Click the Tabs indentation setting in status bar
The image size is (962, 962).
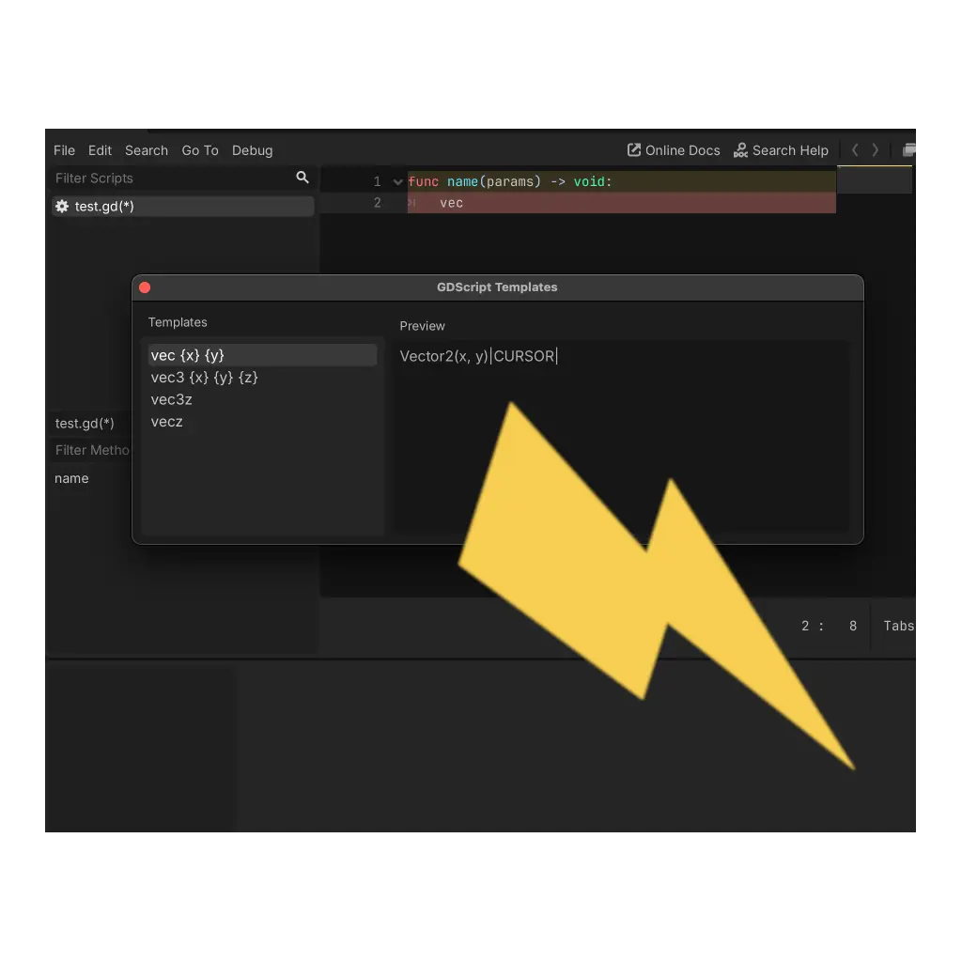(898, 626)
